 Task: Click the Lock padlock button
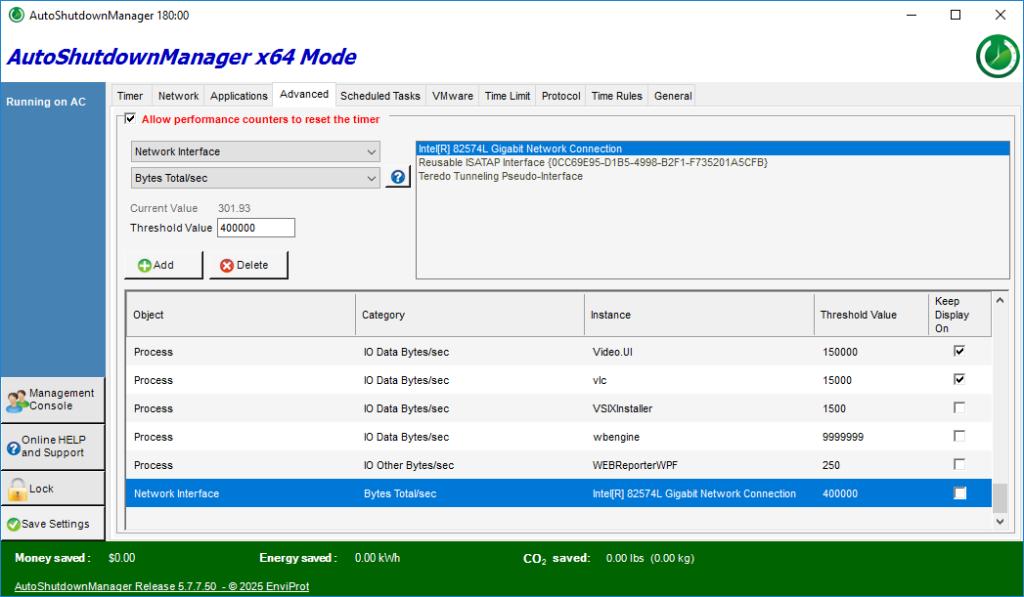pyautogui.click(x=53, y=489)
